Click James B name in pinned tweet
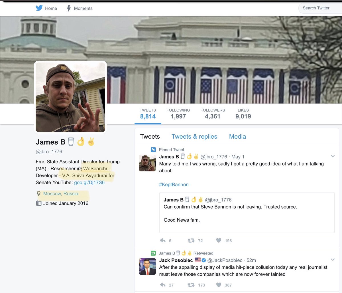This screenshot has width=342, height=293. click(x=169, y=157)
